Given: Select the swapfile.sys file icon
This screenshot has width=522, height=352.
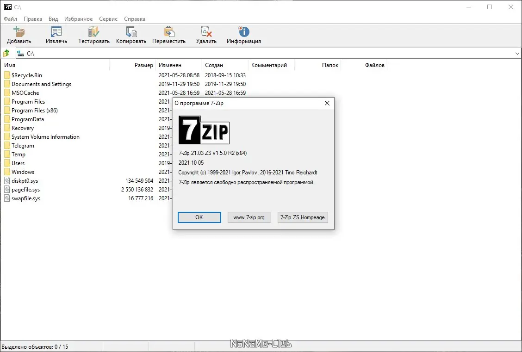Looking at the screenshot, I should coord(7,198).
